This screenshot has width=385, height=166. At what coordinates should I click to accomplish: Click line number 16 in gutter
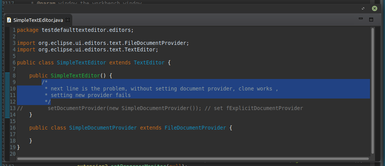click(x=13, y=128)
